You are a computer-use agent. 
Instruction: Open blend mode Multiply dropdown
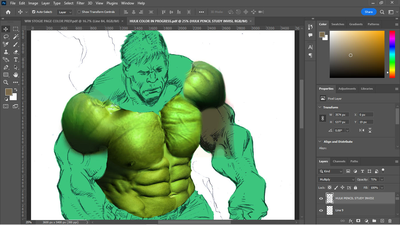tap(336, 179)
